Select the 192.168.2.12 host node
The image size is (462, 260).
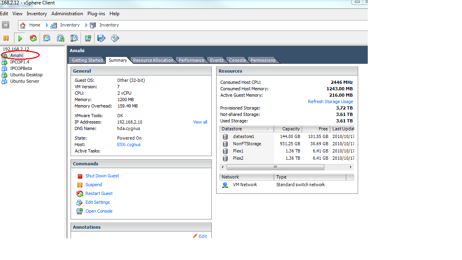[x=16, y=49]
